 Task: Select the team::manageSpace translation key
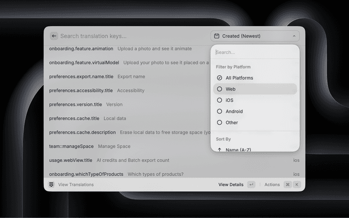tap(71, 146)
